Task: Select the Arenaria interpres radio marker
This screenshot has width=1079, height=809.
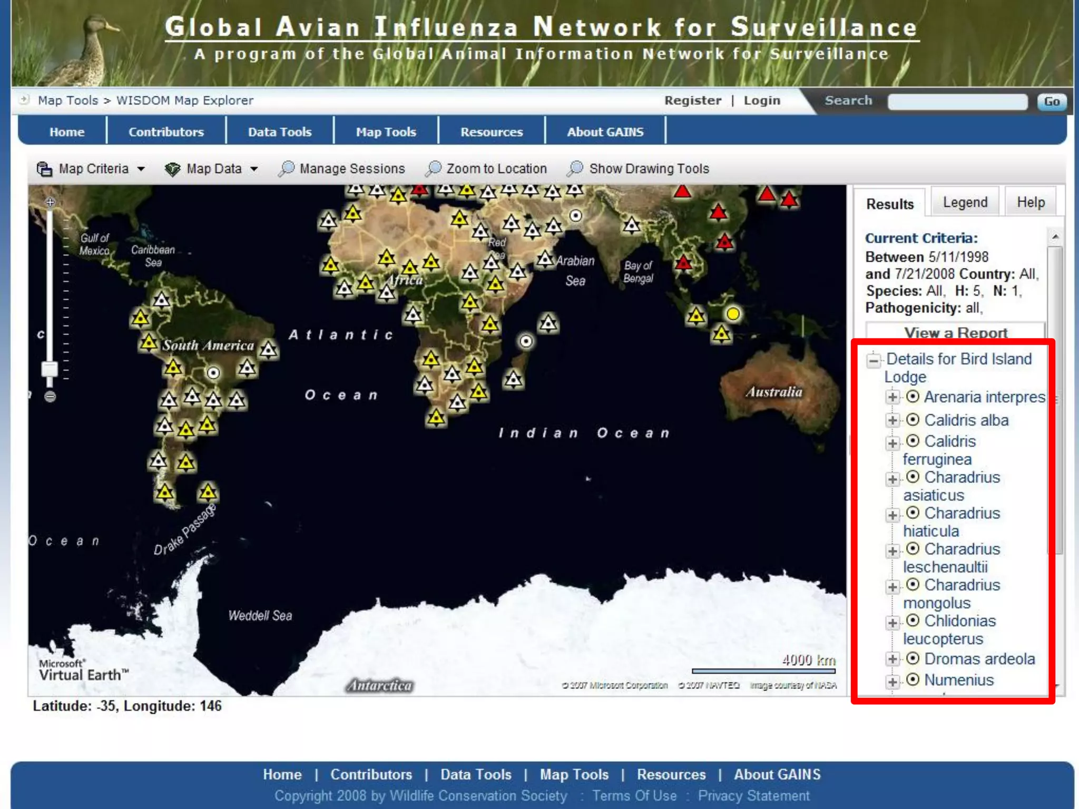Action: pyautogui.click(x=913, y=396)
